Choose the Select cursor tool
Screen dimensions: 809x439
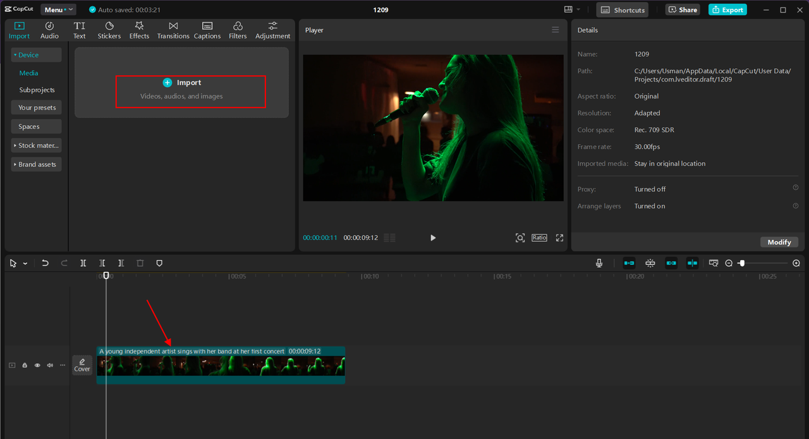[x=13, y=263]
